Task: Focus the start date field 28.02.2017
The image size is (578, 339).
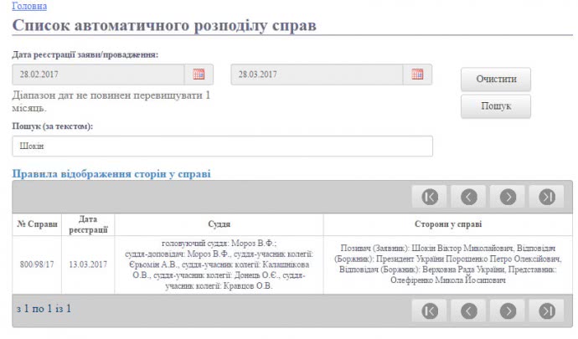Action: pos(99,74)
